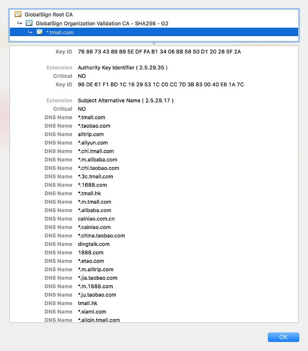Click the DNS Name value *.cainiao.com
The image size is (308, 351).
click(x=94, y=227)
